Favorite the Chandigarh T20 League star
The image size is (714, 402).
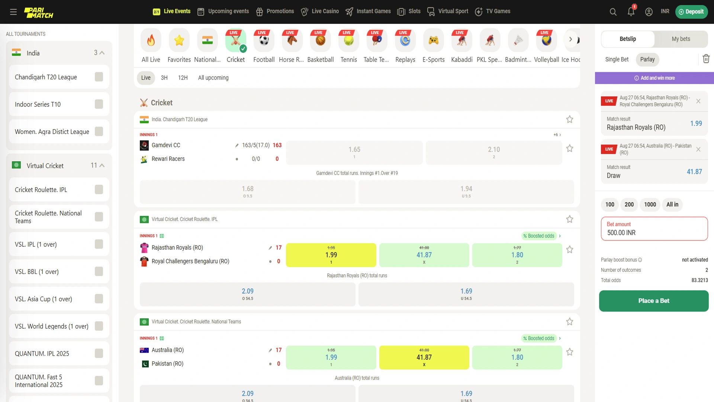point(569,119)
